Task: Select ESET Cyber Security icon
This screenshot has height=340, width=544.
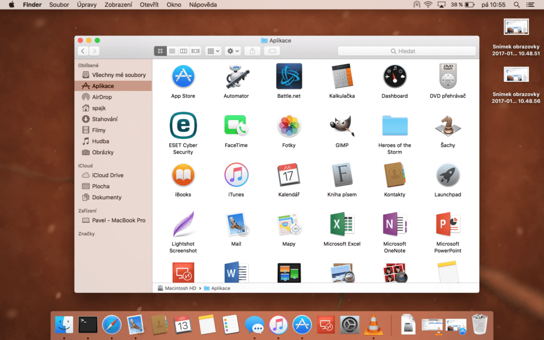Action: [183, 125]
